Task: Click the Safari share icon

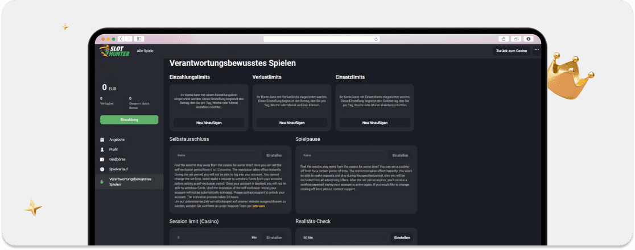Action: 504,39
